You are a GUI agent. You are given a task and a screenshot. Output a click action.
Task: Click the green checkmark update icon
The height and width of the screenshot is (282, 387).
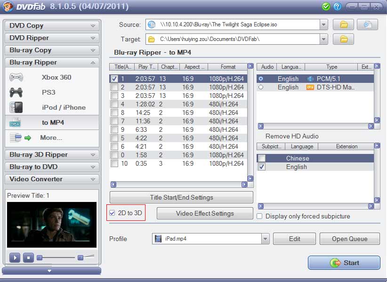(326, 7)
